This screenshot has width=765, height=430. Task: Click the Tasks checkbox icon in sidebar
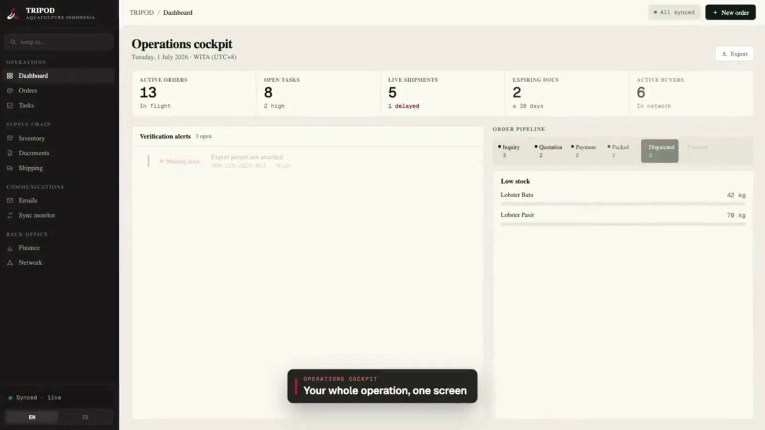pyautogui.click(x=10, y=105)
